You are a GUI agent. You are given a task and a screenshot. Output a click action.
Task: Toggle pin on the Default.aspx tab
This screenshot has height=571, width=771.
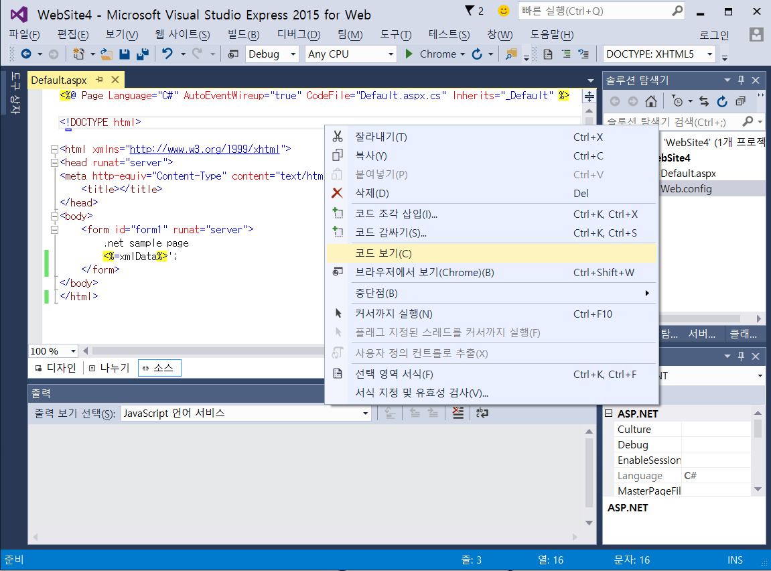pyautogui.click(x=100, y=80)
